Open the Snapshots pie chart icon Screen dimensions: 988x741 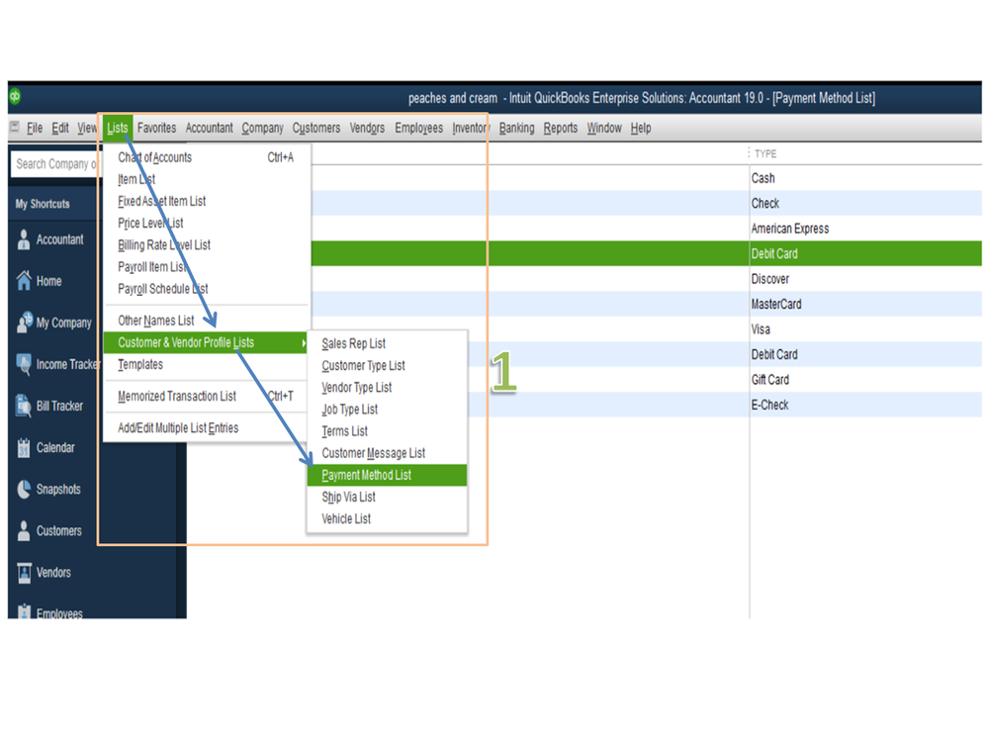(x=24, y=489)
